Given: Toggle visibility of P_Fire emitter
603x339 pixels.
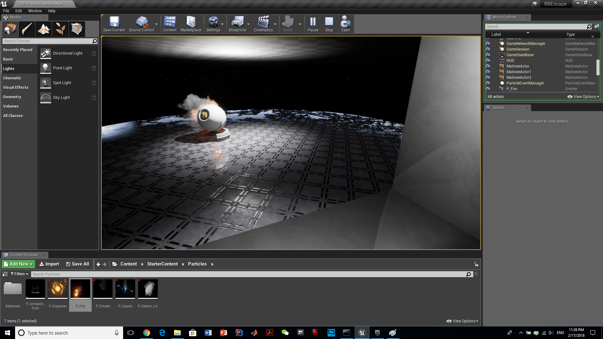Looking at the screenshot, I should click(488, 89).
